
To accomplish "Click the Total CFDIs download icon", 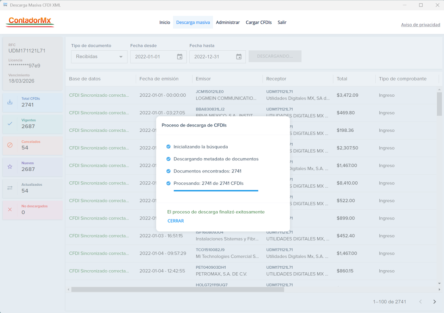I will point(10,102).
